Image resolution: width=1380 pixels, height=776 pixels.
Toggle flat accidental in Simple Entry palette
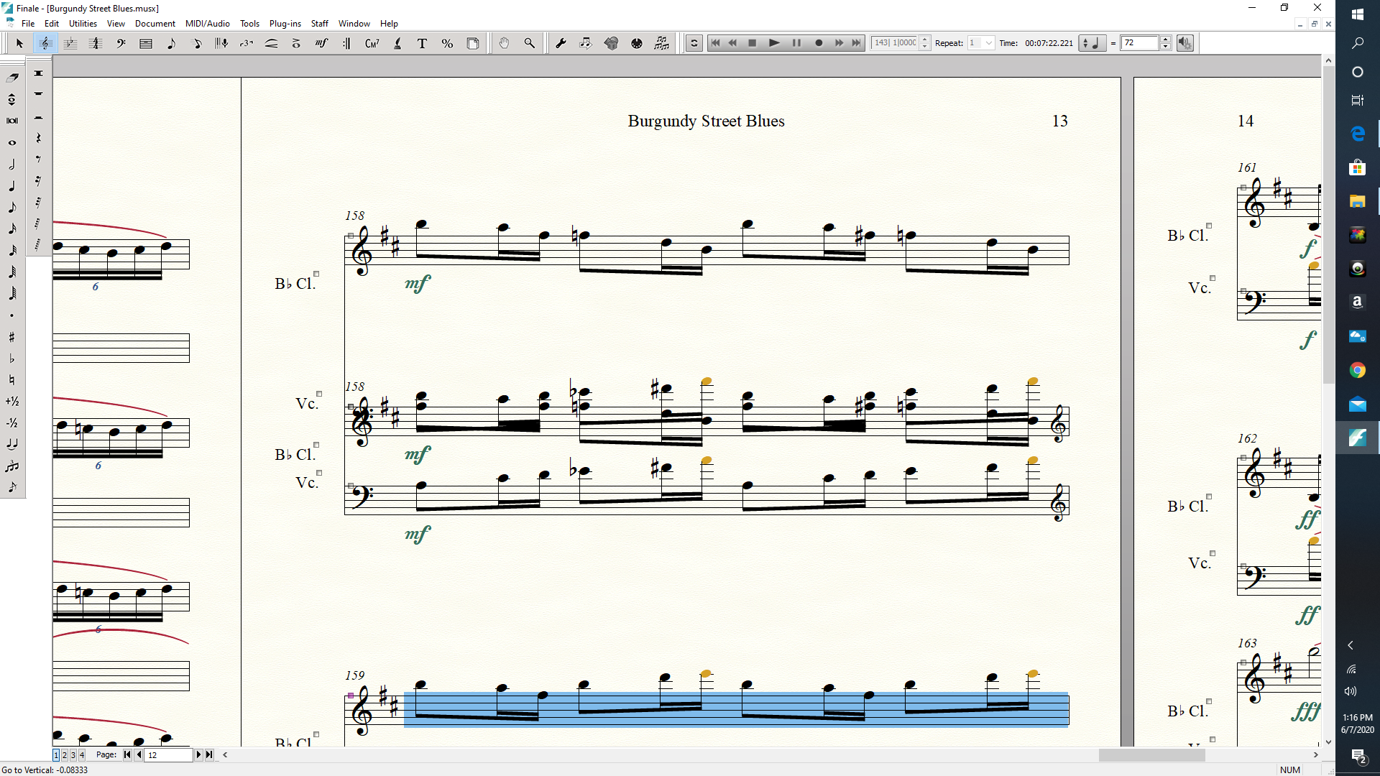[x=11, y=359]
